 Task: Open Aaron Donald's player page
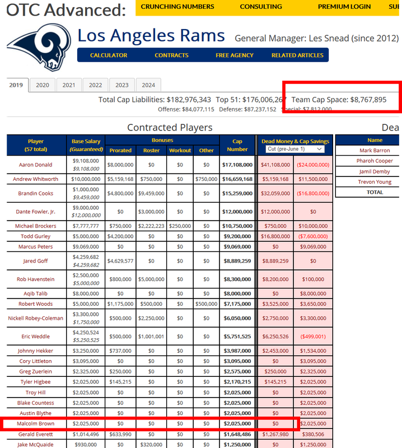coord(35,165)
